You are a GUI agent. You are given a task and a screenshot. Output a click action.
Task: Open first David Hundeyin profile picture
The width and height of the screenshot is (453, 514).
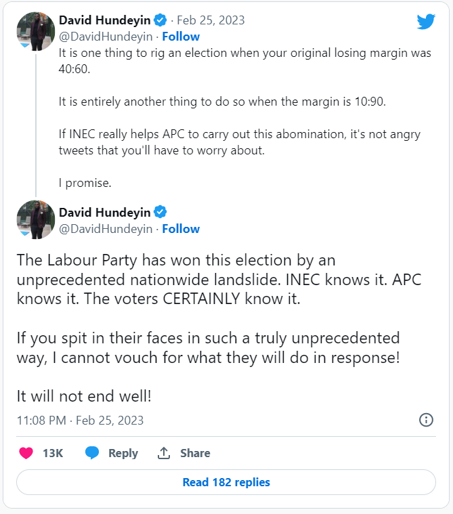(35, 30)
